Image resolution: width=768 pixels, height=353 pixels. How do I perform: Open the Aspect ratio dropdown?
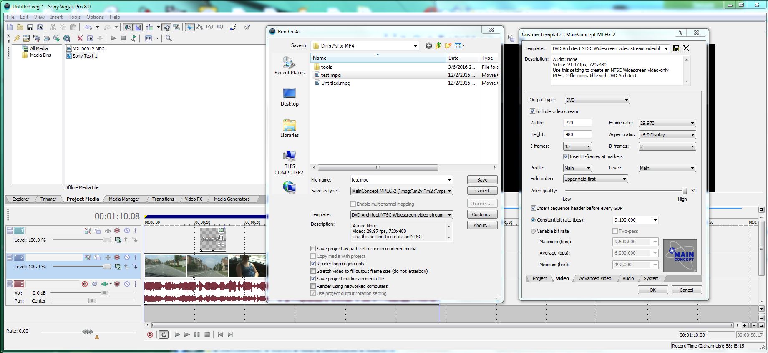click(x=667, y=135)
